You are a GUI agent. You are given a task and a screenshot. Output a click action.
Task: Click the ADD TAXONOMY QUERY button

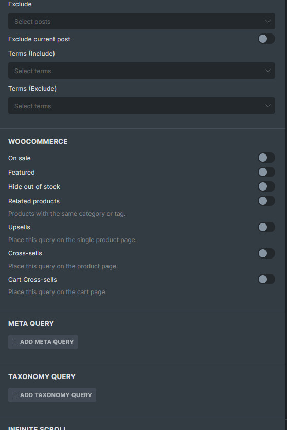point(52,395)
